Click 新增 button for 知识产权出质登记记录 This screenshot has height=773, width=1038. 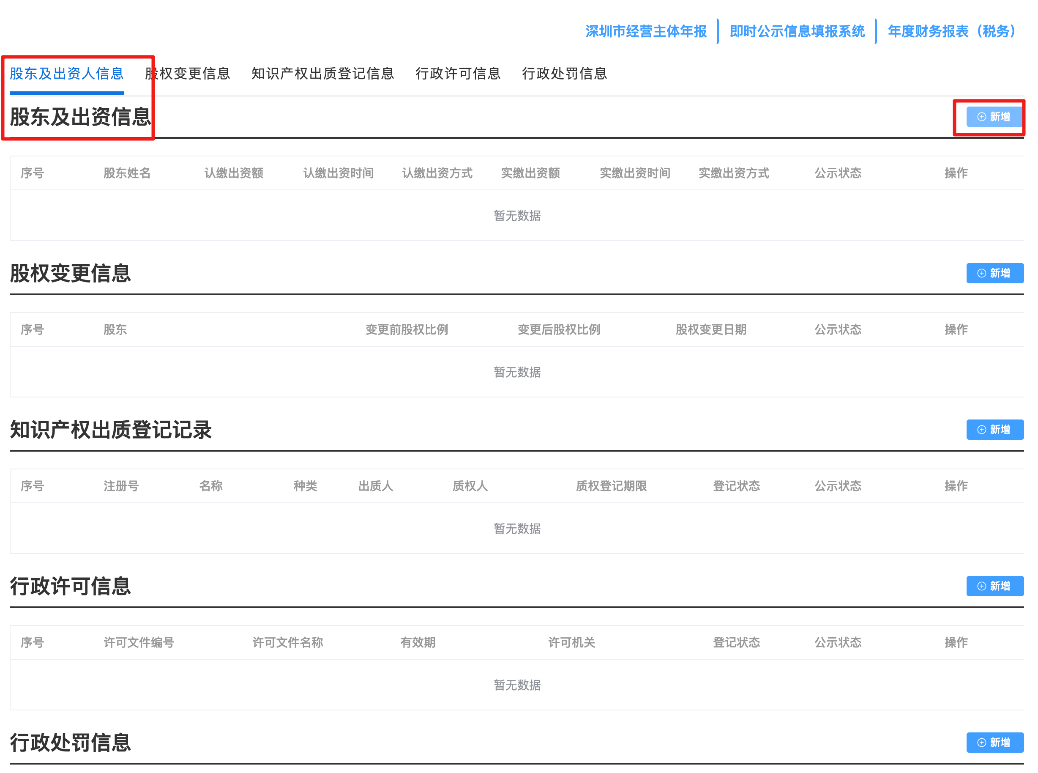click(x=994, y=430)
